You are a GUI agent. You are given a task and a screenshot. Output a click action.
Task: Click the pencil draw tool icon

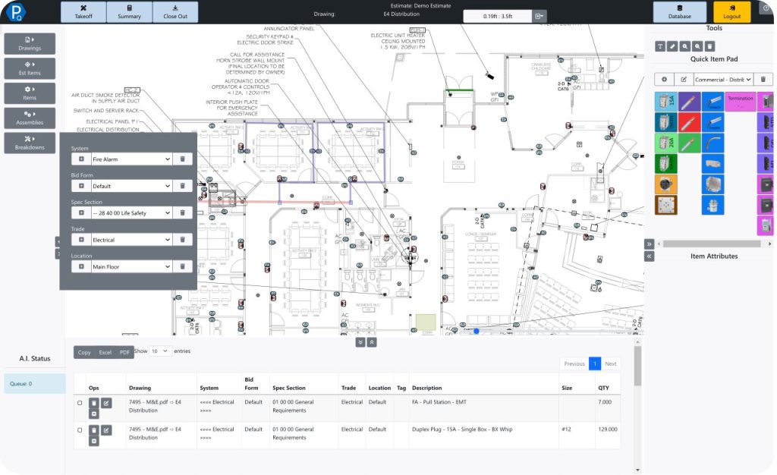(x=672, y=46)
